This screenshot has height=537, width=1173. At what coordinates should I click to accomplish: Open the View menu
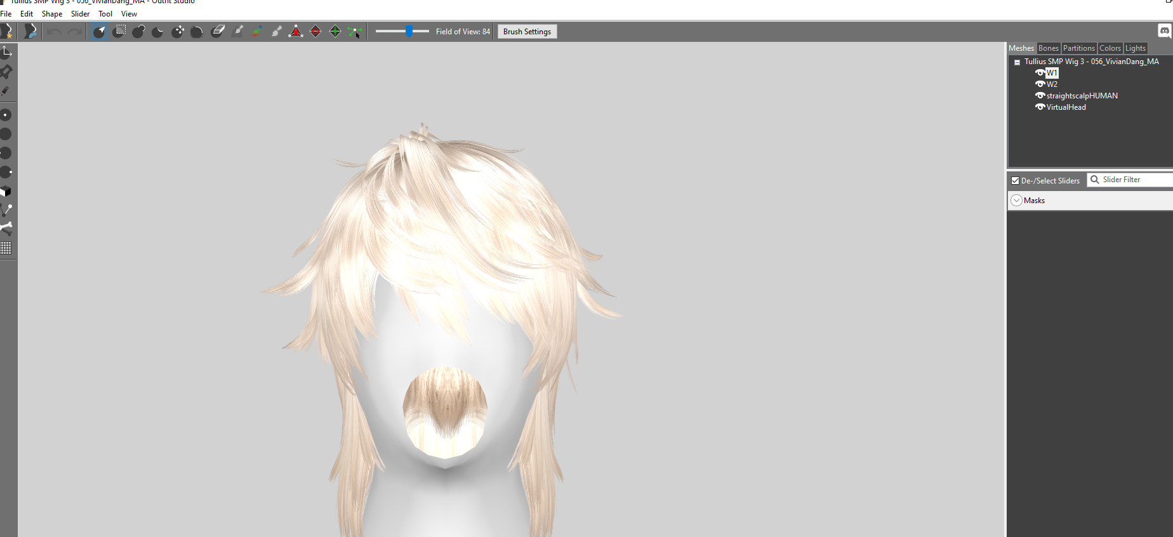[x=129, y=13]
